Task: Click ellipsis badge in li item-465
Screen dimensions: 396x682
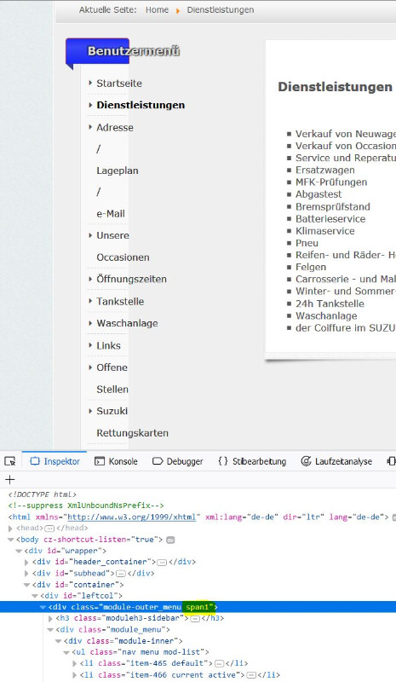Action: click(x=219, y=664)
